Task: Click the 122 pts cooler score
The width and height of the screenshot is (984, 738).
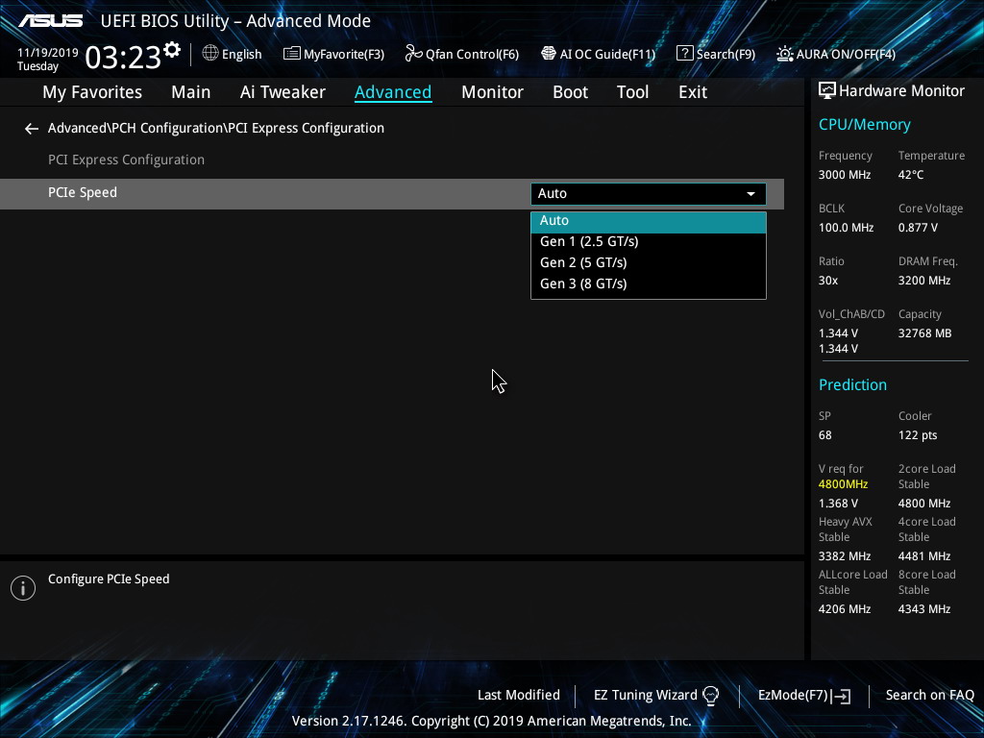Action: click(918, 435)
